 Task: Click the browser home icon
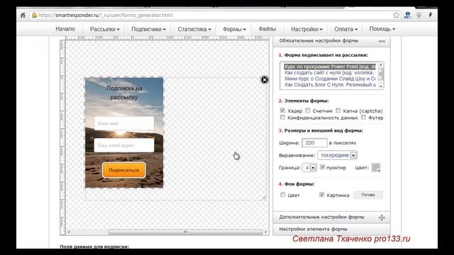point(23,16)
